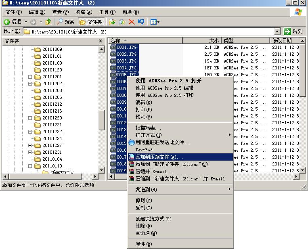The height and width of the screenshot is (249, 308).
Task: Choose 压缩并 E-mail...
Action: (x=180, y=172)
